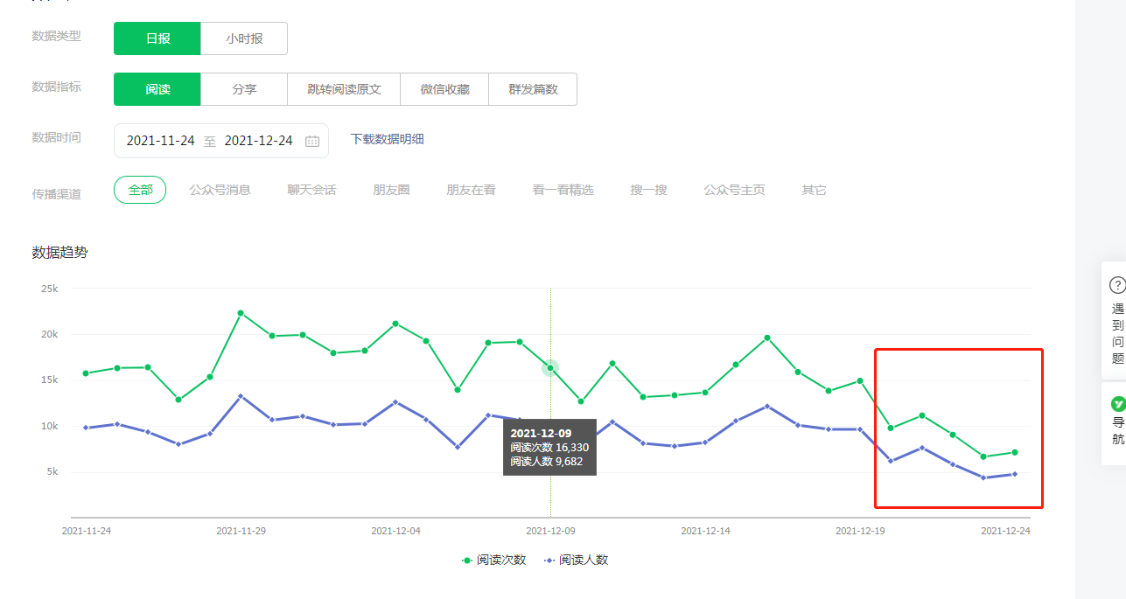Viewport: 1126px width, 599px height.
Task: Switch to 跳转阅读原文 metric tab
Action: coord(344,89)
